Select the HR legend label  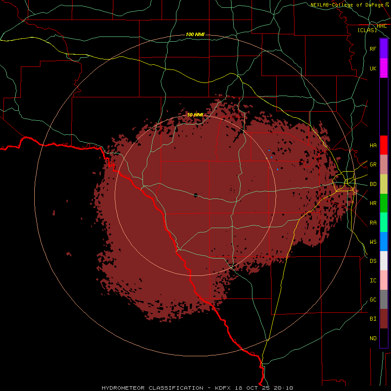point(373,203)
